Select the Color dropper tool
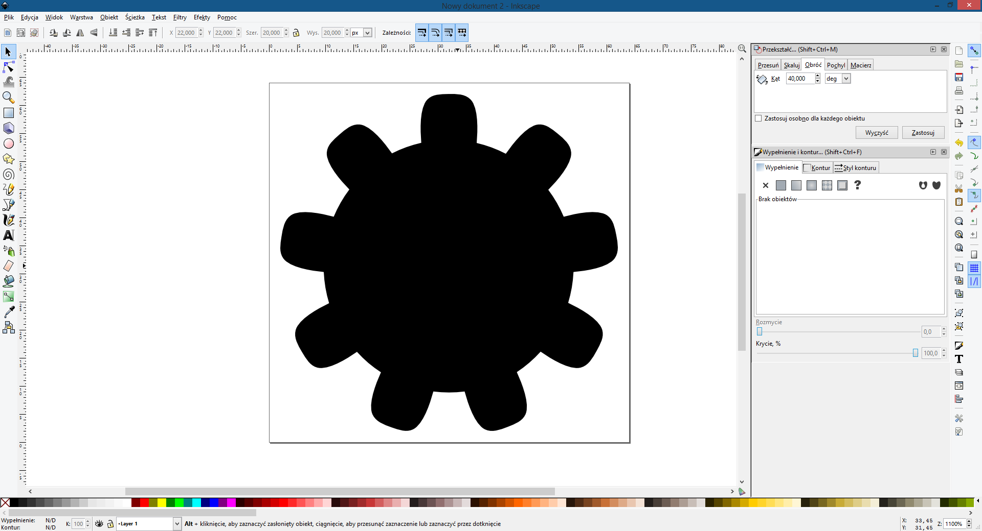 9,311
